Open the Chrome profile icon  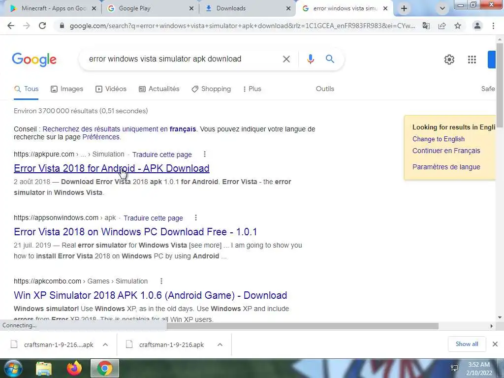tap(477, 26)
